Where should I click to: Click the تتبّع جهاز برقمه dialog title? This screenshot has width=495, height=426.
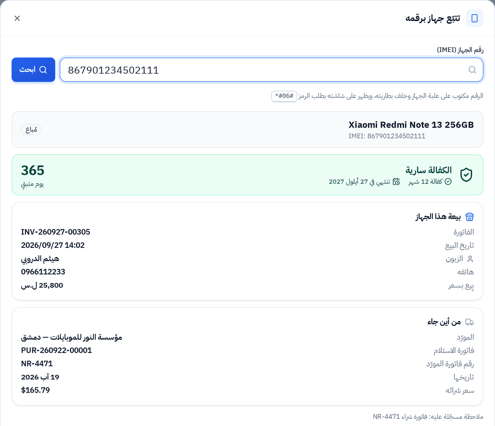(433, 18)
